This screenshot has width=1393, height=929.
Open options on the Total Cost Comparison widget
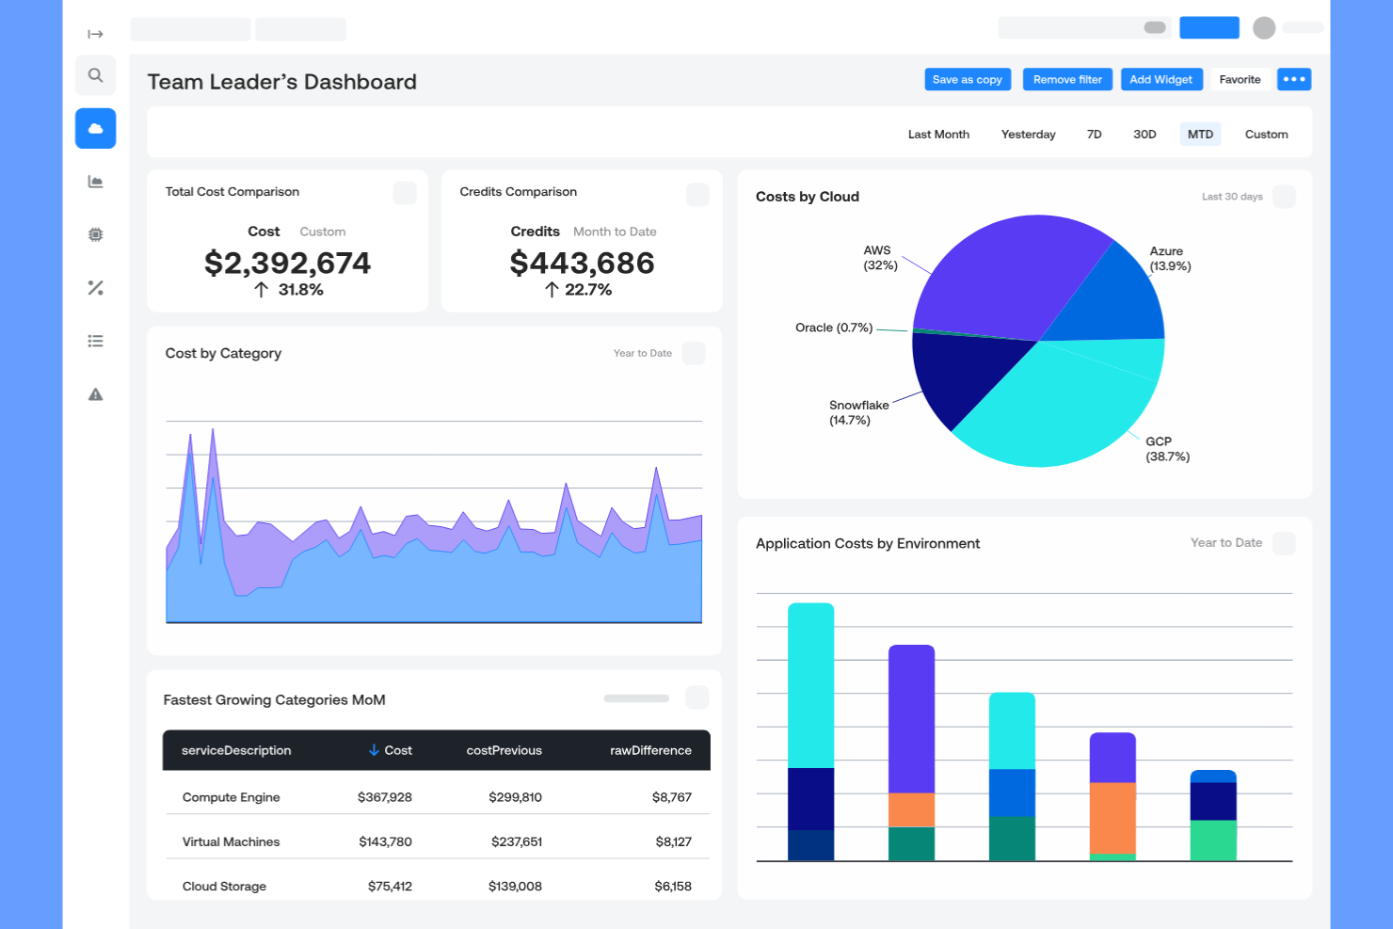point(405,193)
